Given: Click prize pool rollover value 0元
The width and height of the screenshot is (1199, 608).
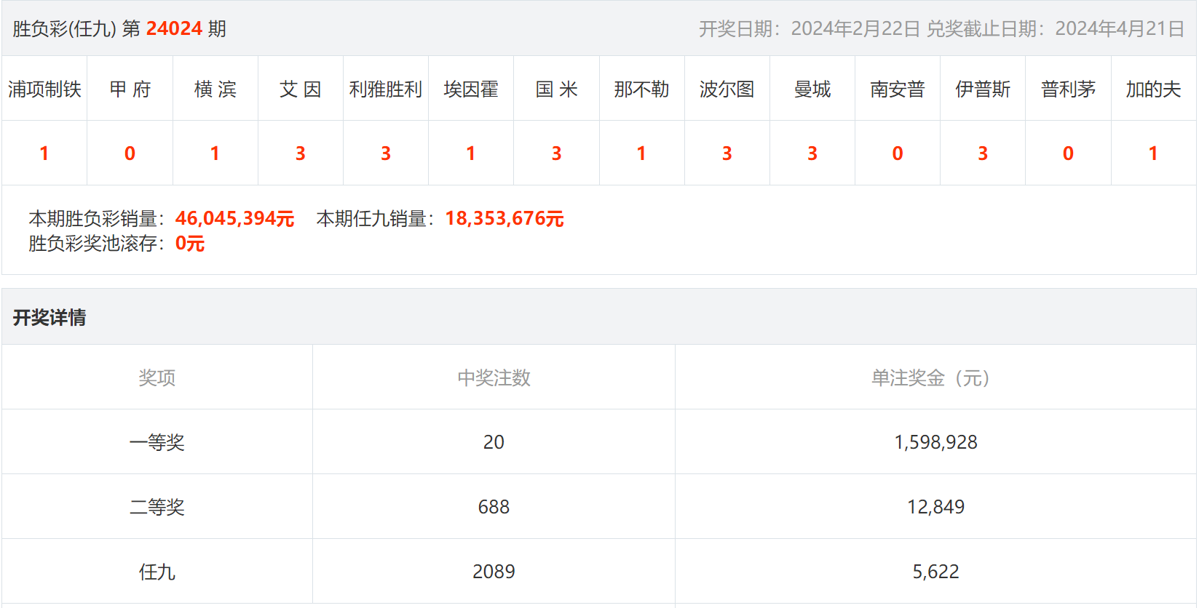Looking at the screenshot, I should tap(190, 243).
